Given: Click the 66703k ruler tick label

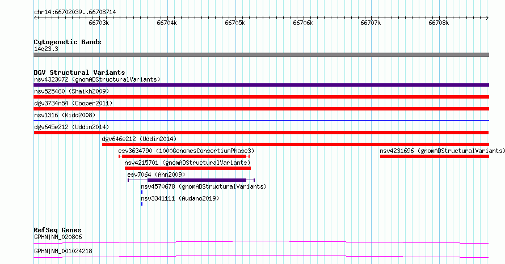Looking at the screenshot, I should click(x=99, y=23).
